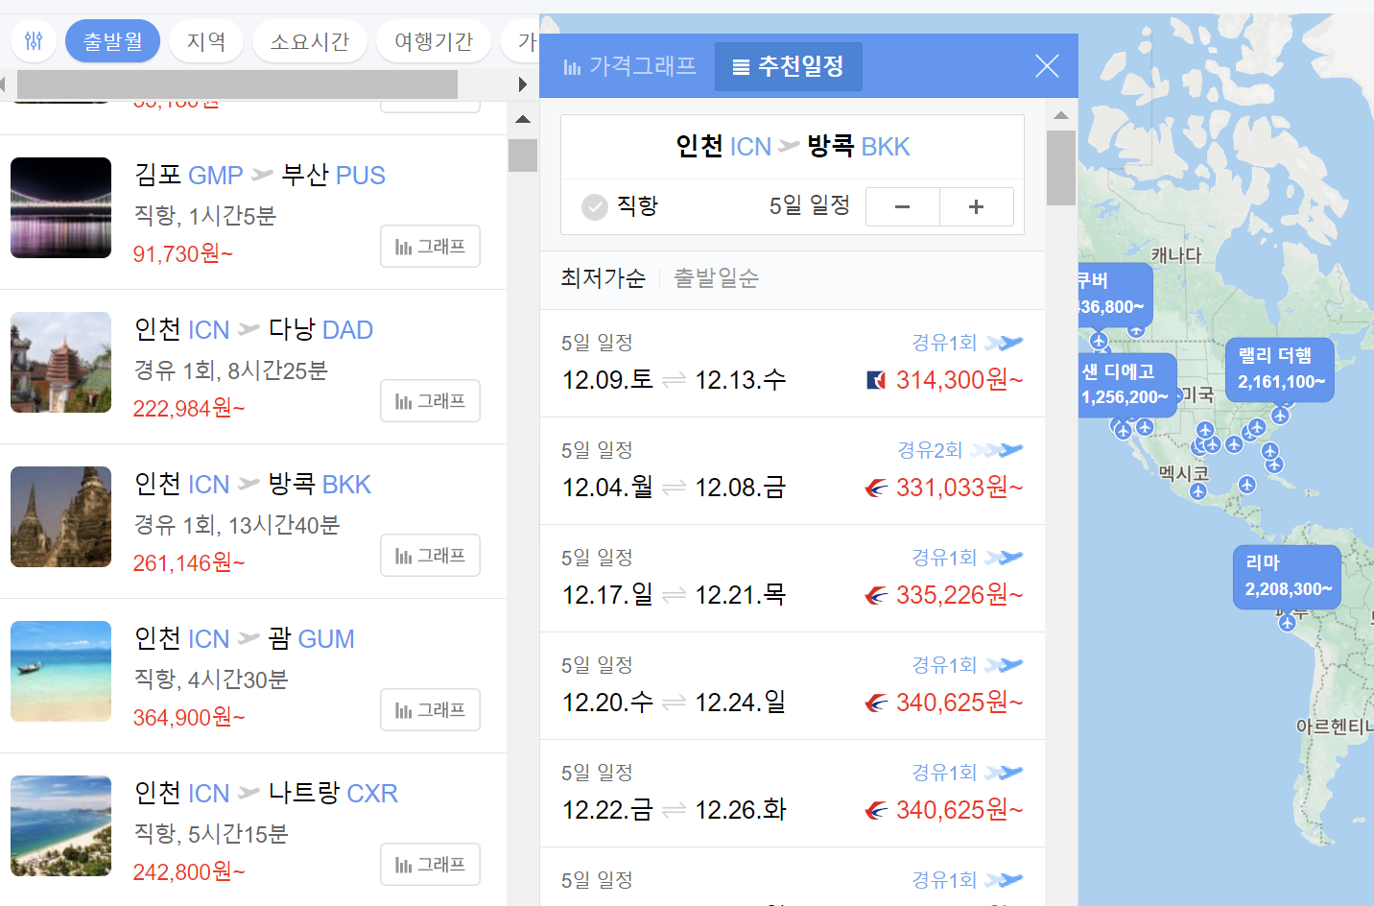This screenshot has width=1374, height=906.
Task: Select the 출발월 filter chip
Action: [112, 41]
